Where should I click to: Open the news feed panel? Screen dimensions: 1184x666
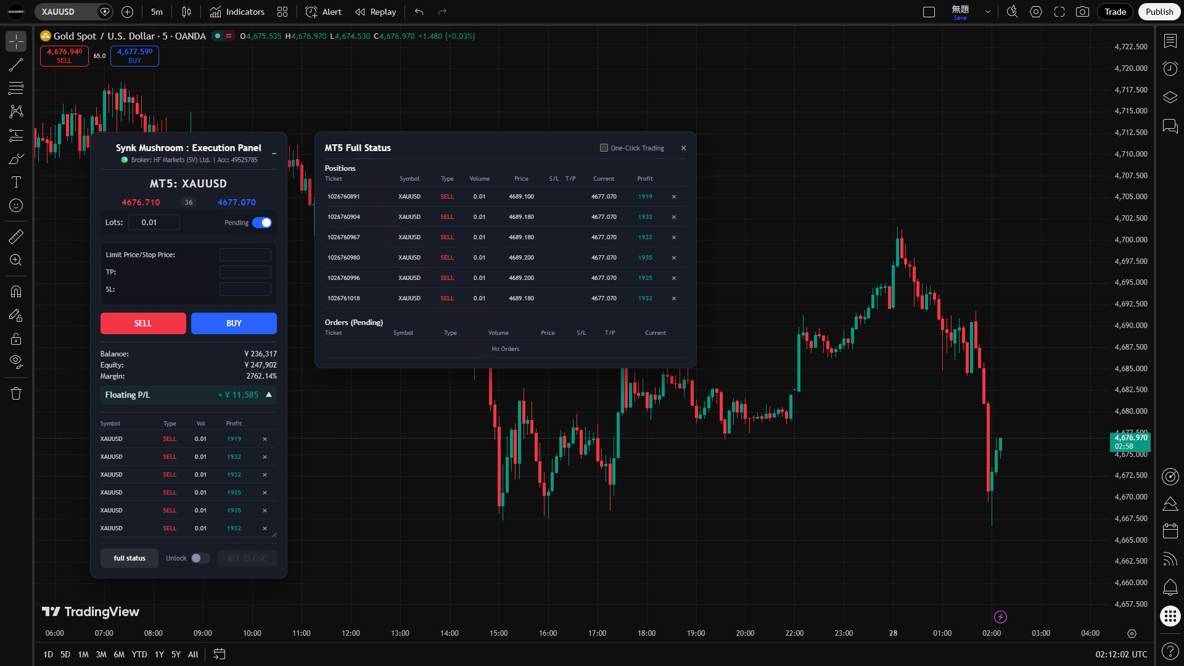point(1170,559)
